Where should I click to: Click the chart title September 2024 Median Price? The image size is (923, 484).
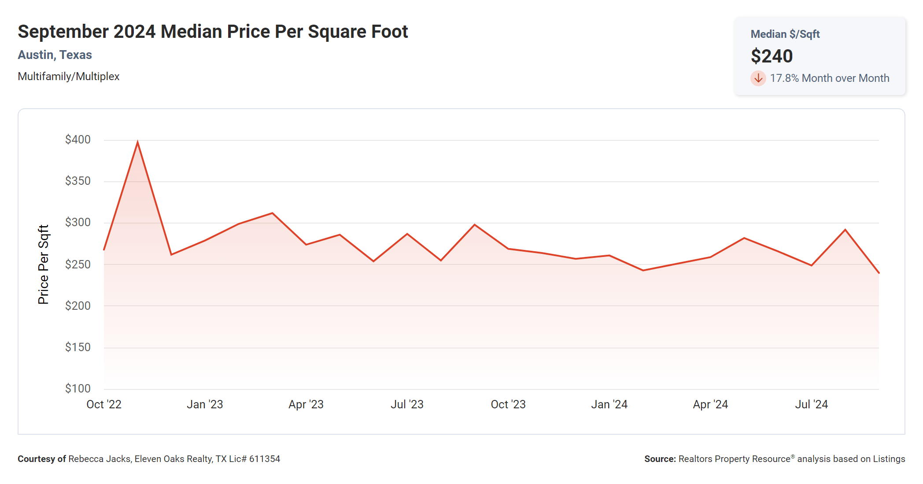[213, 32]
